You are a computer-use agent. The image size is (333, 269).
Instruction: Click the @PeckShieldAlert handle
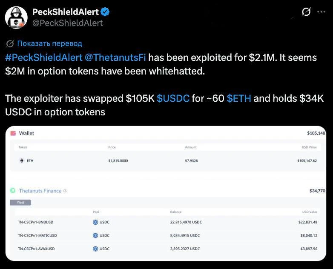(68, 23)
